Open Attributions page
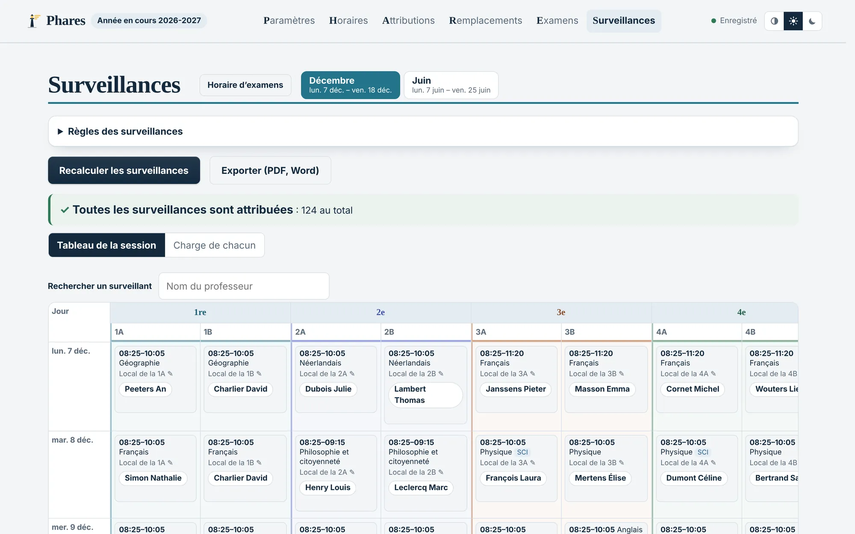Image resolution: width=855 pixels, height=534 pixels. click(408, 21)
